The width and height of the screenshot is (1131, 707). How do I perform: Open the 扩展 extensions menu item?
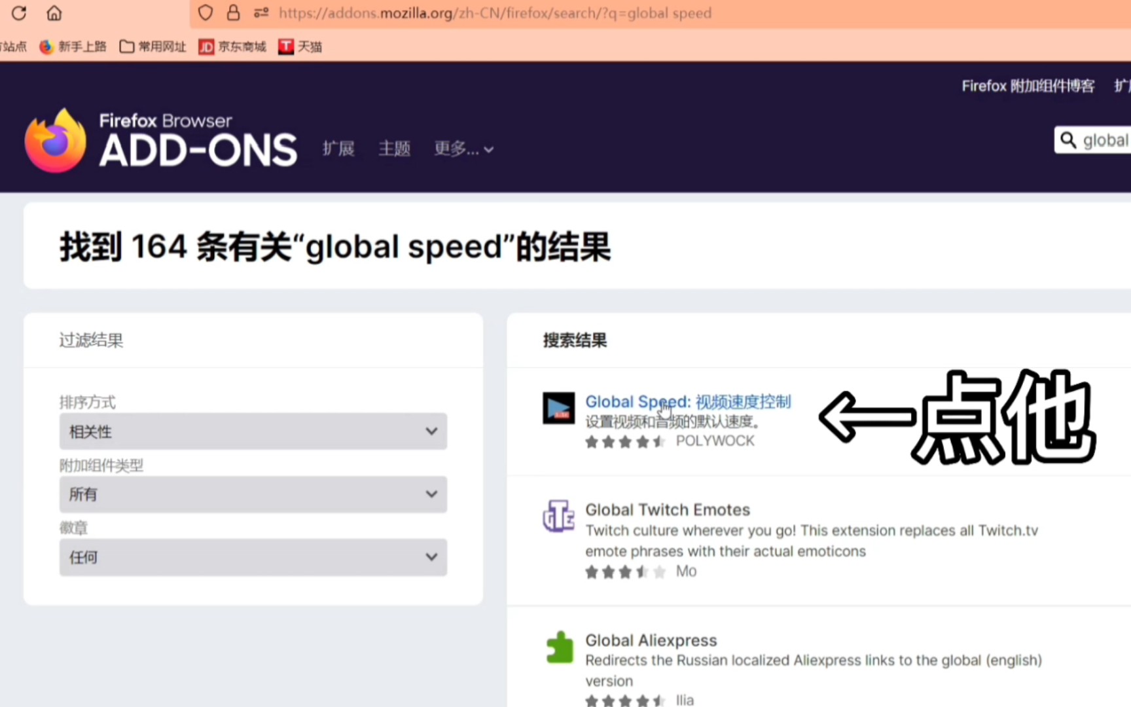coord(338,149)
